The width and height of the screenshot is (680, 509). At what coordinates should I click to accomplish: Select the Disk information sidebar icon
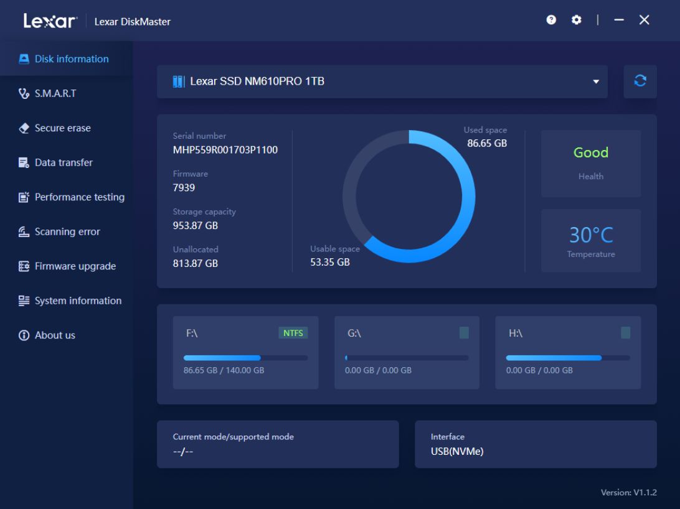tap(23, 58)
